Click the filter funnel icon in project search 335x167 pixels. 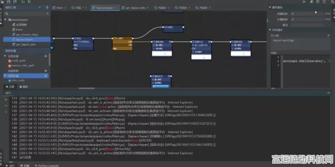pos(48,13)
